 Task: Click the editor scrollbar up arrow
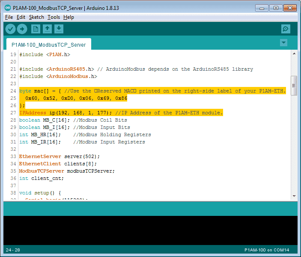point(294,54)
